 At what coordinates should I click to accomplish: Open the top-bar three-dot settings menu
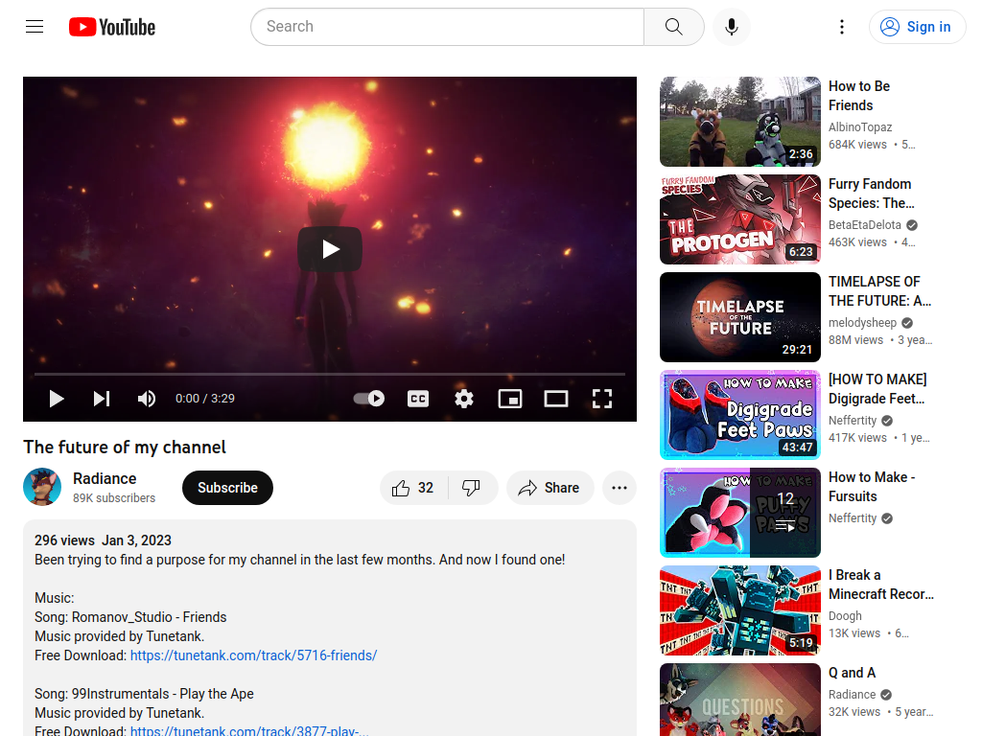click(x=842, y=27)
